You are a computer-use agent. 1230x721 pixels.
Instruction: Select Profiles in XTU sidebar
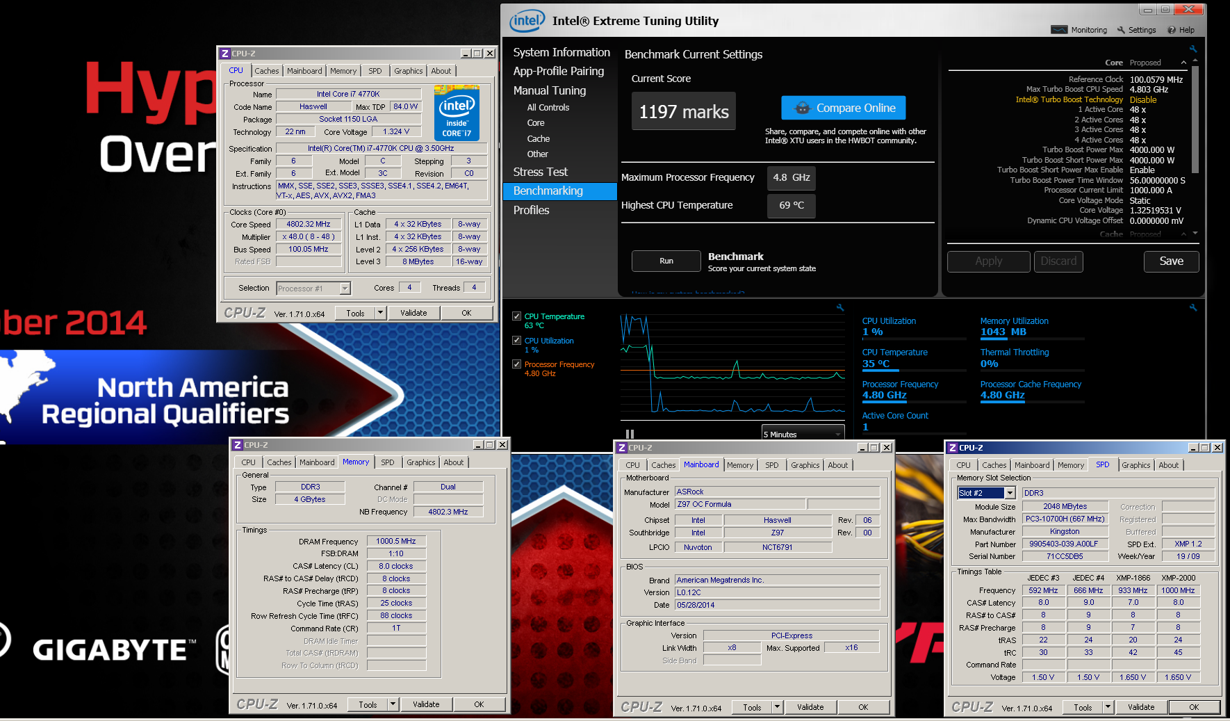click(532, 210)
